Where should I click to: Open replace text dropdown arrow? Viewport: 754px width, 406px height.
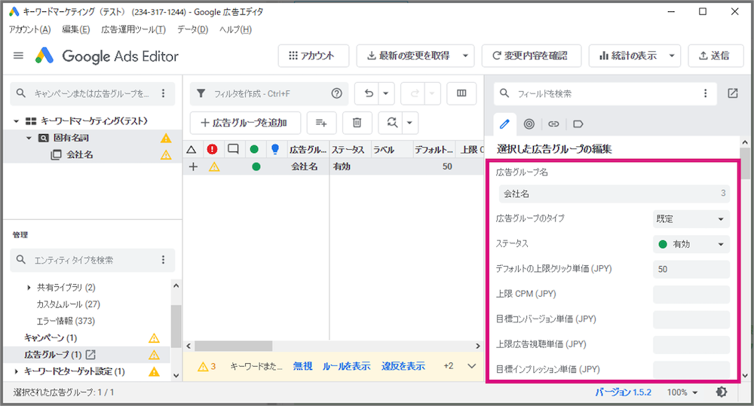(x=409, y=123)
